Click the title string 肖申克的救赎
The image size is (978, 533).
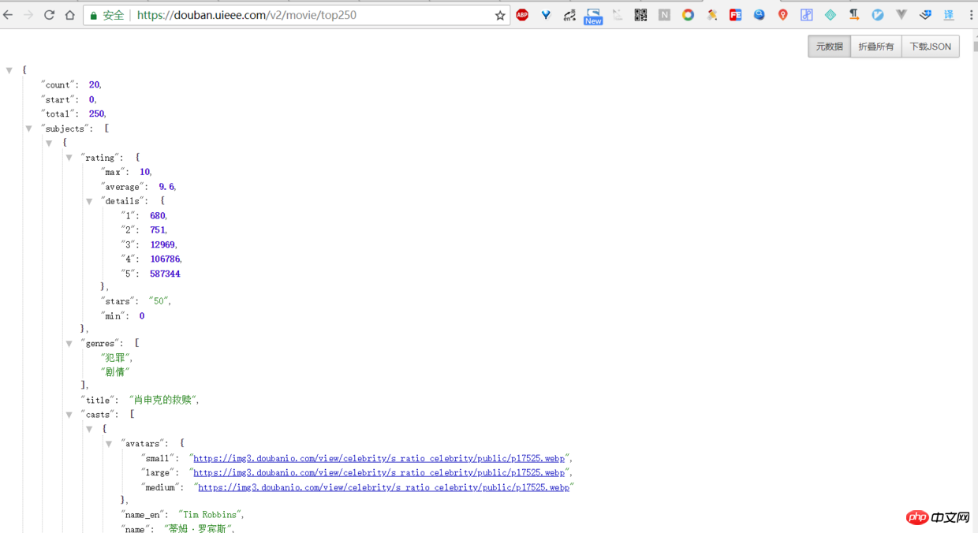[163, 401]
